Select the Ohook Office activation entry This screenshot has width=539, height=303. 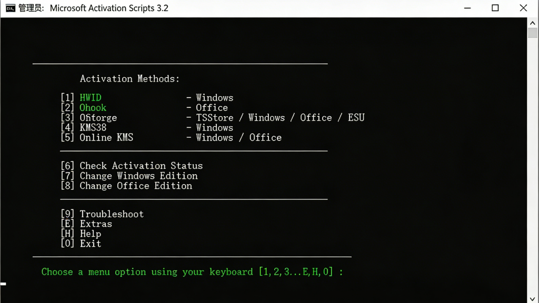[x=93, y=108]
